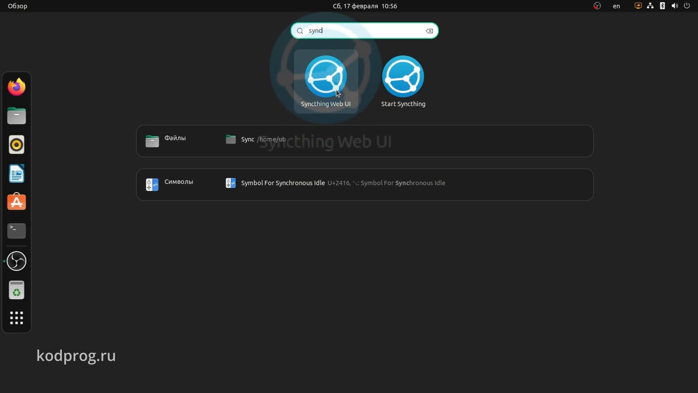Open Ubuntu Software from the dock
Image resolution: width=698 pixels, height=393 pixels.
[16, 202]
